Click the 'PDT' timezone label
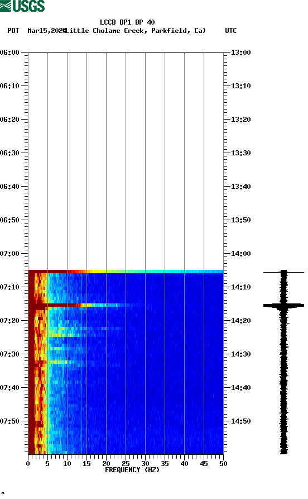 click(x=13, y=31)
